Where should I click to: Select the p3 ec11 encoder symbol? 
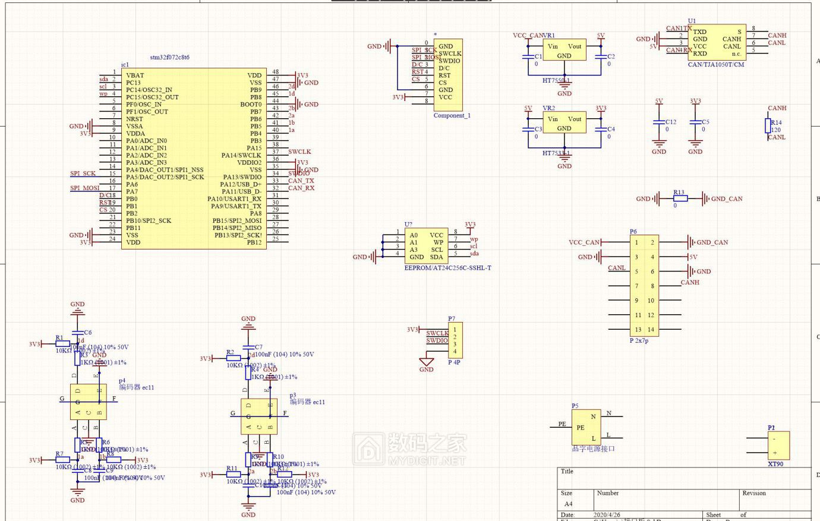(x=258, y=416)
